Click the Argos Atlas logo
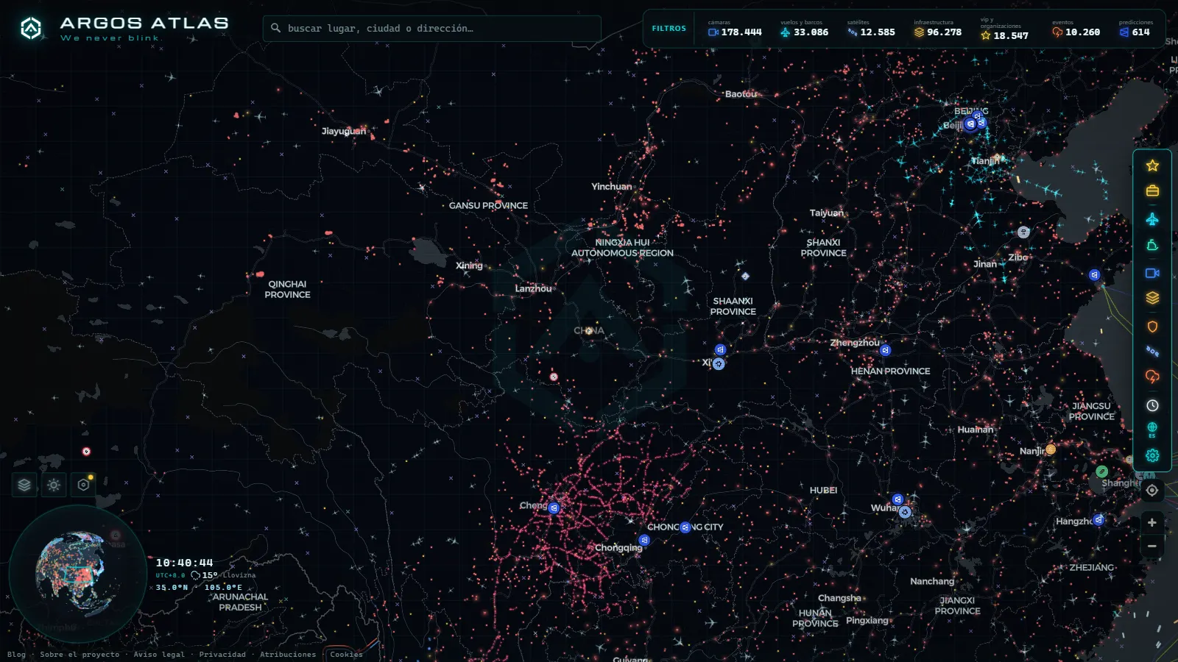 [123, 29]
